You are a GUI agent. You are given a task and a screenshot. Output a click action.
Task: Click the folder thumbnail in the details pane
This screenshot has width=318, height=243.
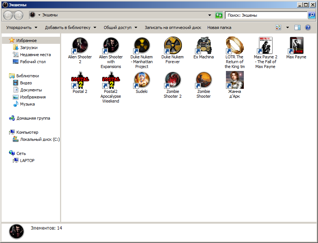point(16,231)
